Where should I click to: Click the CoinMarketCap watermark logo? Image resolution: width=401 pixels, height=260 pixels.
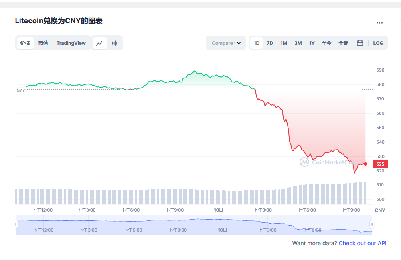coord(328,162)
